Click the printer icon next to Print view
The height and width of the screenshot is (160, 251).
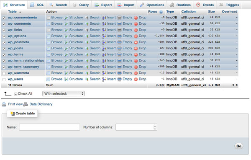tap(4, 104)
